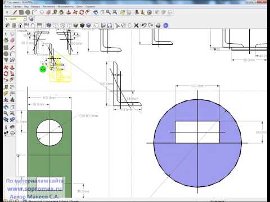Select the Rectangle tool in top toolbar

click(21, 12)
